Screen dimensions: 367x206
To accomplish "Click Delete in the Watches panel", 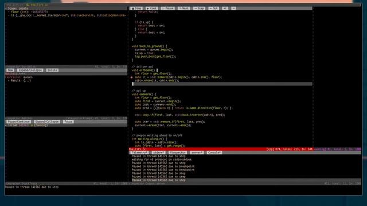I will click(52, 70).
